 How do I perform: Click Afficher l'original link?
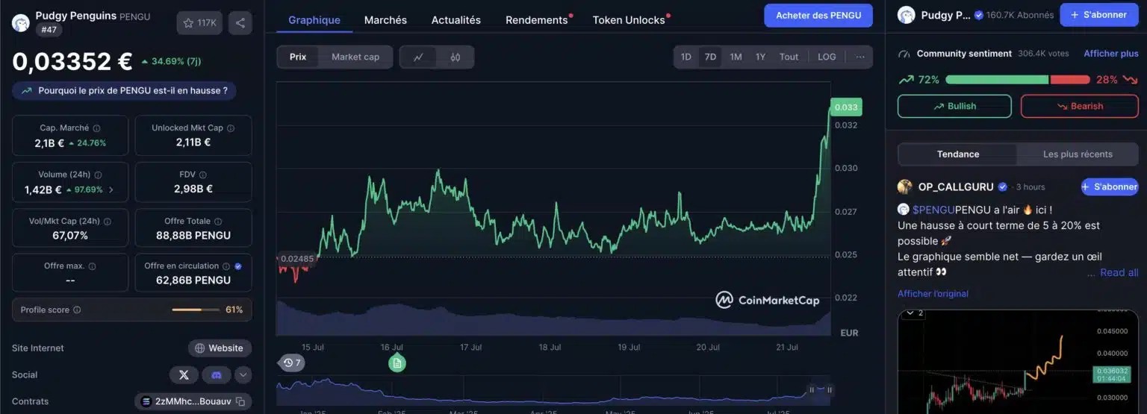[x=933, y=294]
